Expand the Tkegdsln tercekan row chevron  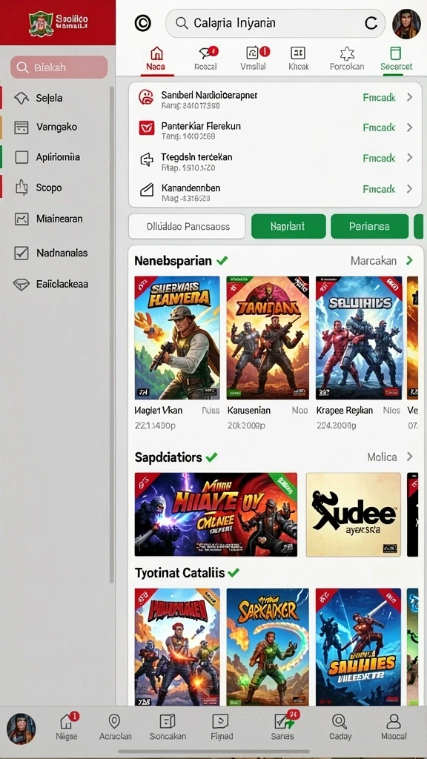pos(409,158)
